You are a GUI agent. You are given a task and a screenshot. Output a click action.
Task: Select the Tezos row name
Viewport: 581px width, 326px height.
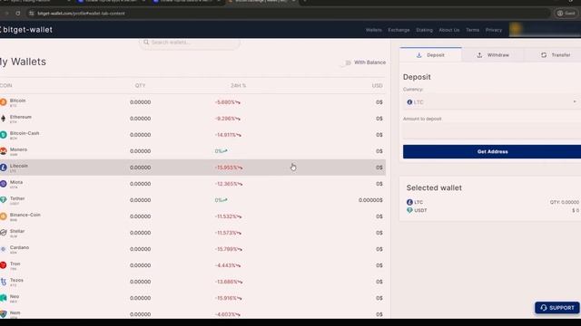coord(16,280)
